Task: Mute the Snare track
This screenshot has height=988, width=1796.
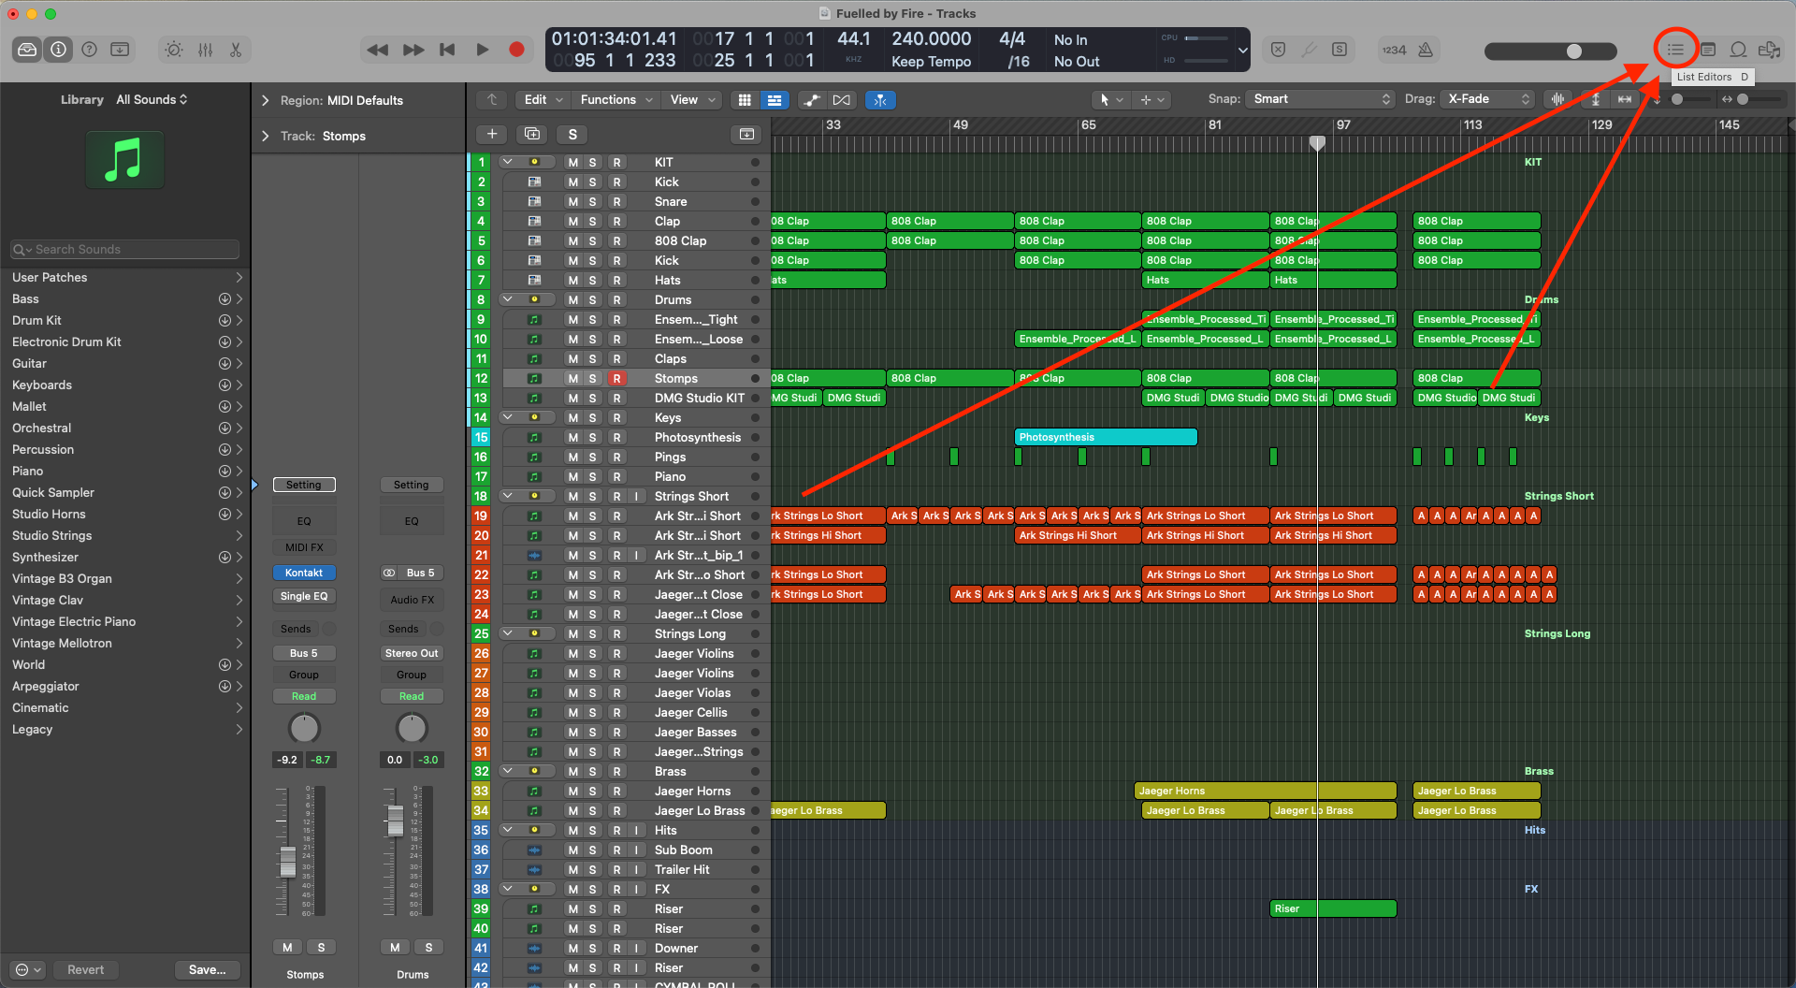Action: [x=572, y=201]
